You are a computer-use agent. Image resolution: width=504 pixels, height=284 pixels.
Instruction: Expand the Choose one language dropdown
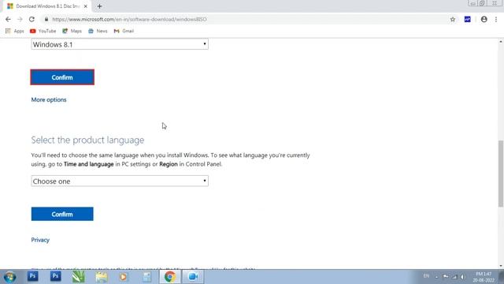click(x=120, y=181)
